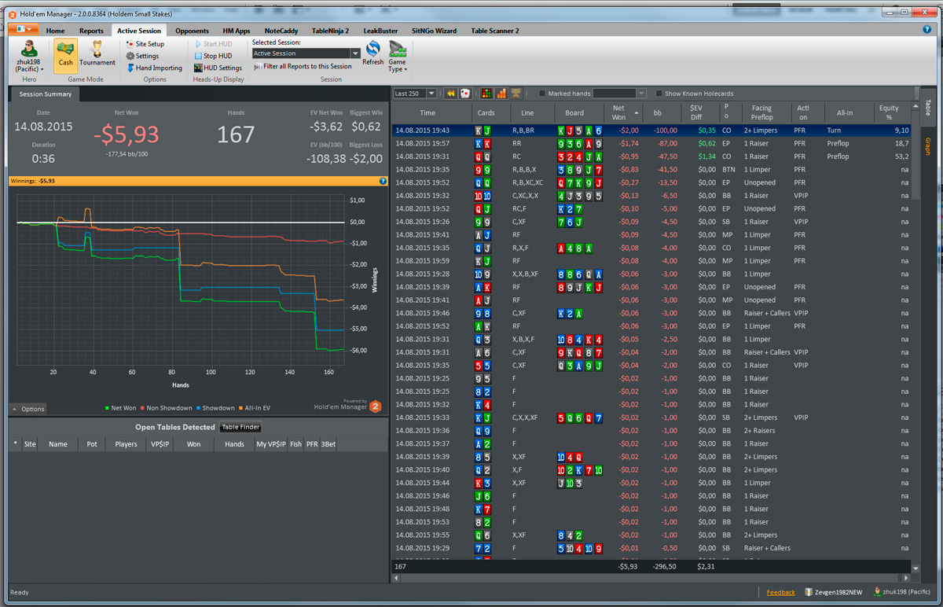Open the SitNGo Wizard tab
943x607 pixels.
[434, 31]
